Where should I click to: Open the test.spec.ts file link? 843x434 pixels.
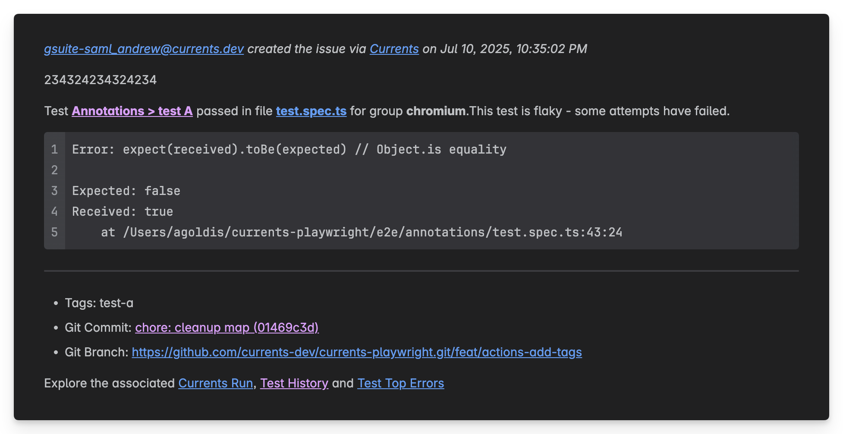(x=311, y=111)
